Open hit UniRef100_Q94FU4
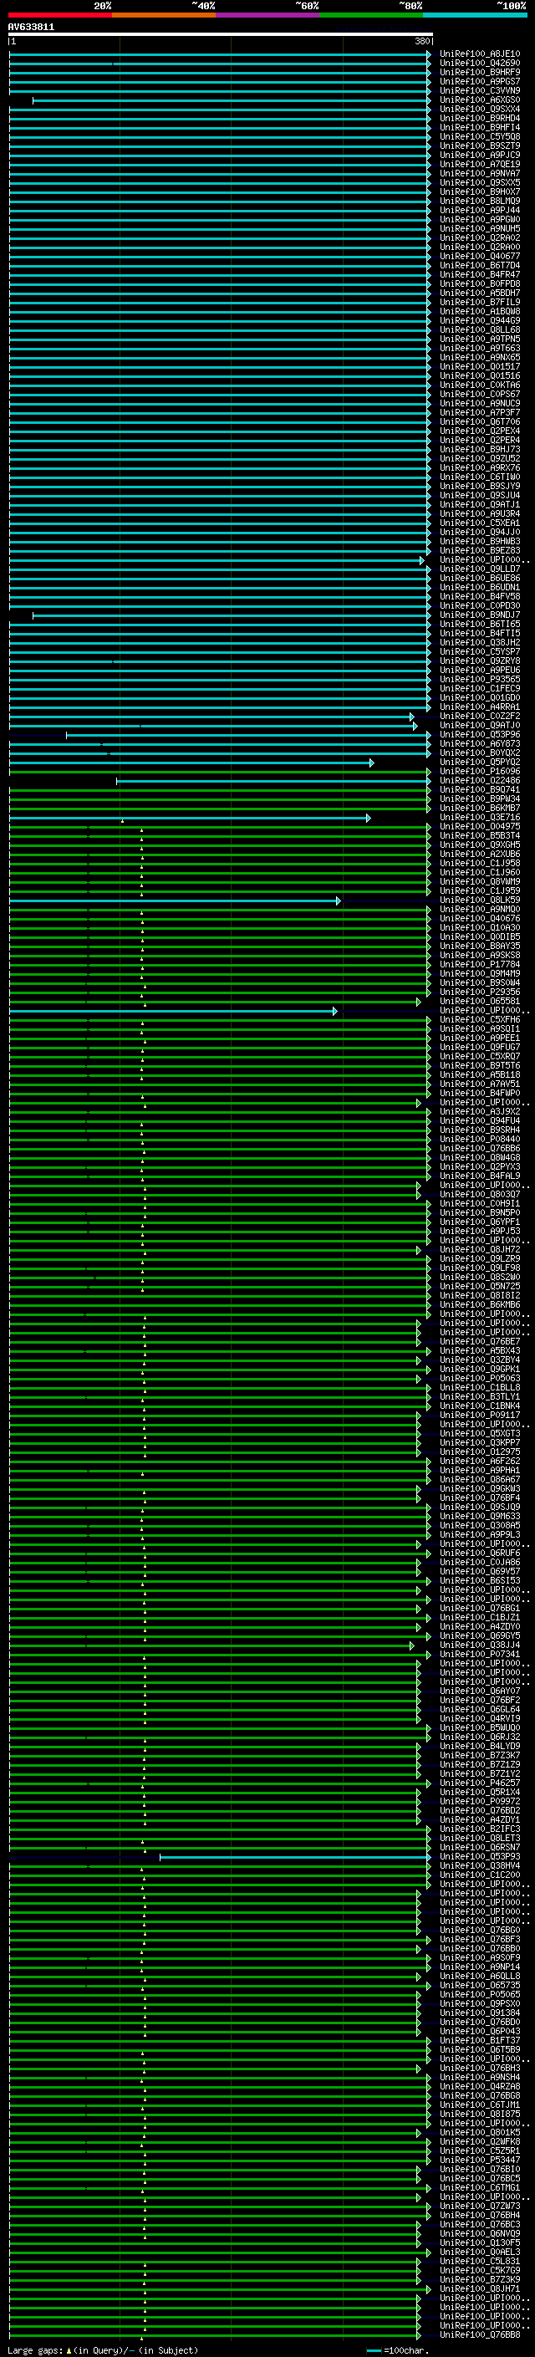The image size is (535, 2357). pos(479,1121)
